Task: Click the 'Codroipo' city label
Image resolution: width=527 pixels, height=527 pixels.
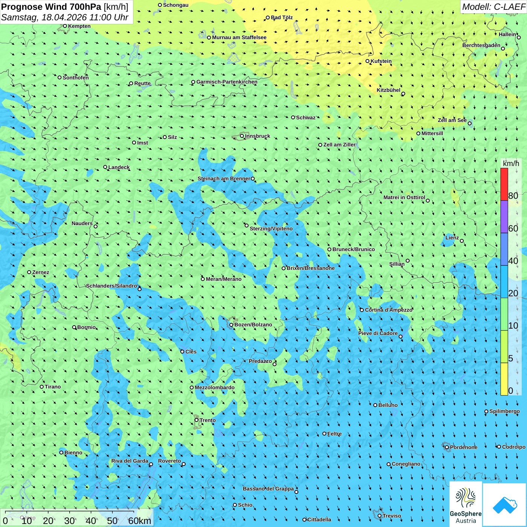Action: coord(514,447)
